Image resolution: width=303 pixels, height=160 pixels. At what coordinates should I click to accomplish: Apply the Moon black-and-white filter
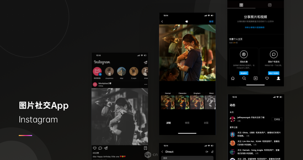click(210, 102)
